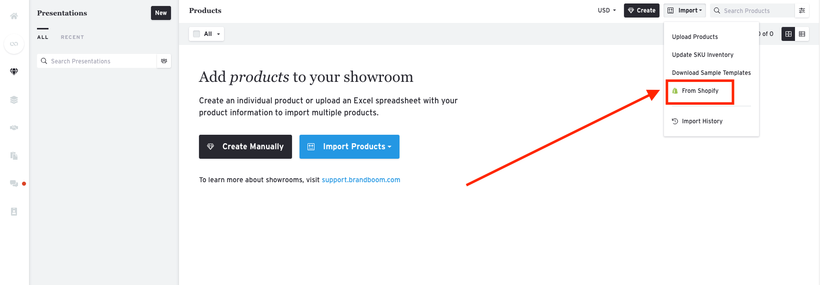
Task: Switch to the RECENT presentations tab
Action: pyautogui.click(x=72, y=37)
